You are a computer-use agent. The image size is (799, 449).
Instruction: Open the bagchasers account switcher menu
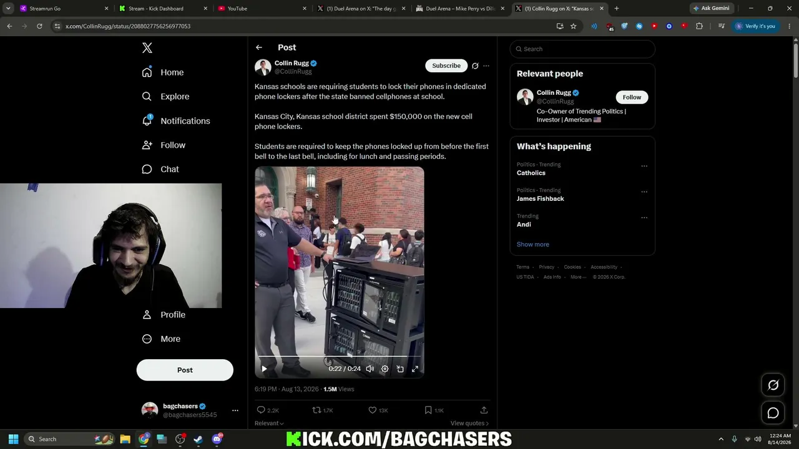235,410
